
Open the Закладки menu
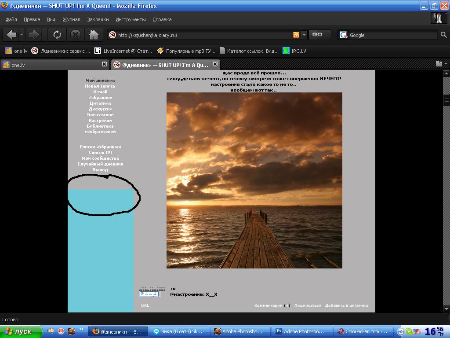coord(98,19)
